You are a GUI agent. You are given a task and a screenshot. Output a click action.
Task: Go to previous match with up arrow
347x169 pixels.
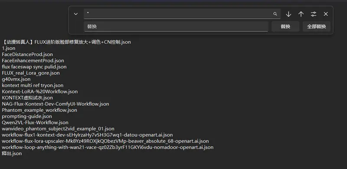tap(301, 14)
